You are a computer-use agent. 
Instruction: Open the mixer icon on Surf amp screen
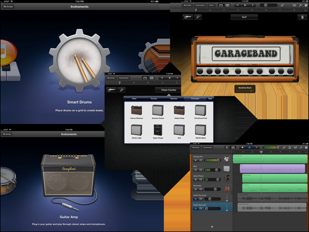295,5
